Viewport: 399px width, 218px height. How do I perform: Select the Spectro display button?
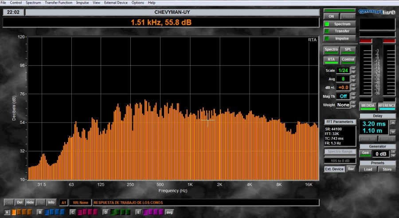click(x=331, y=49)
